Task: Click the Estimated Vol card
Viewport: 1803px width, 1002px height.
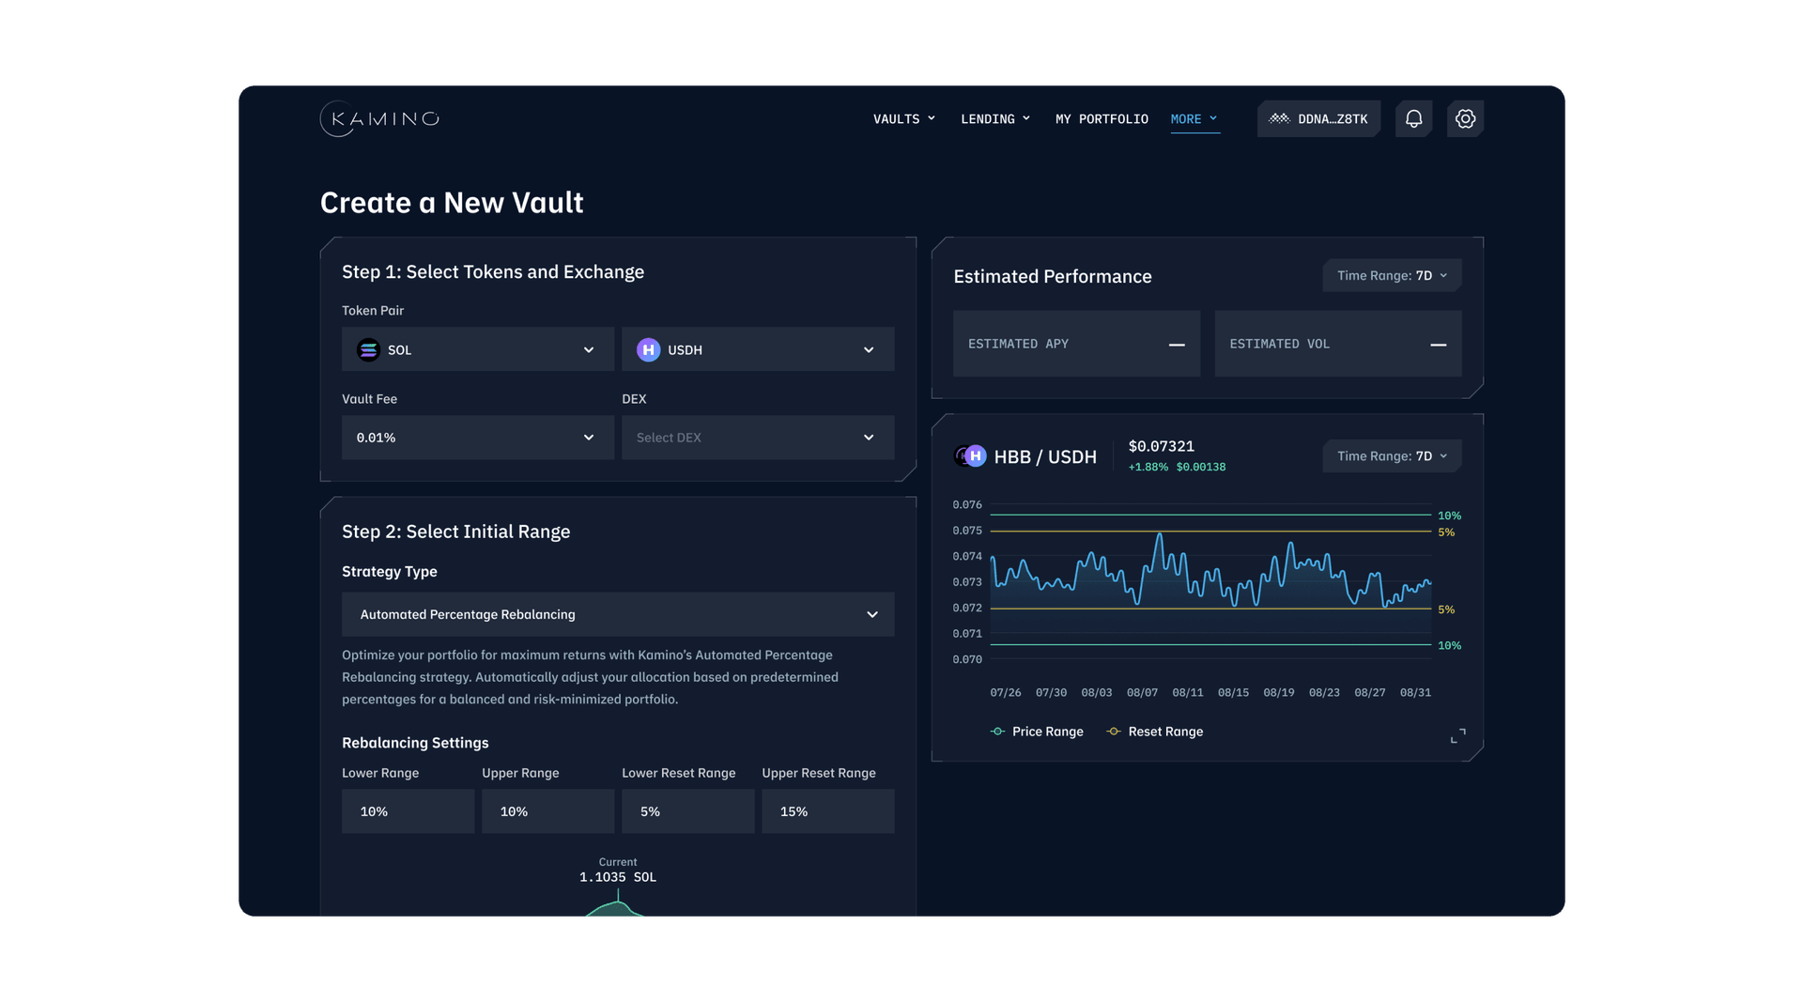Action: [x=1337, y=344]
